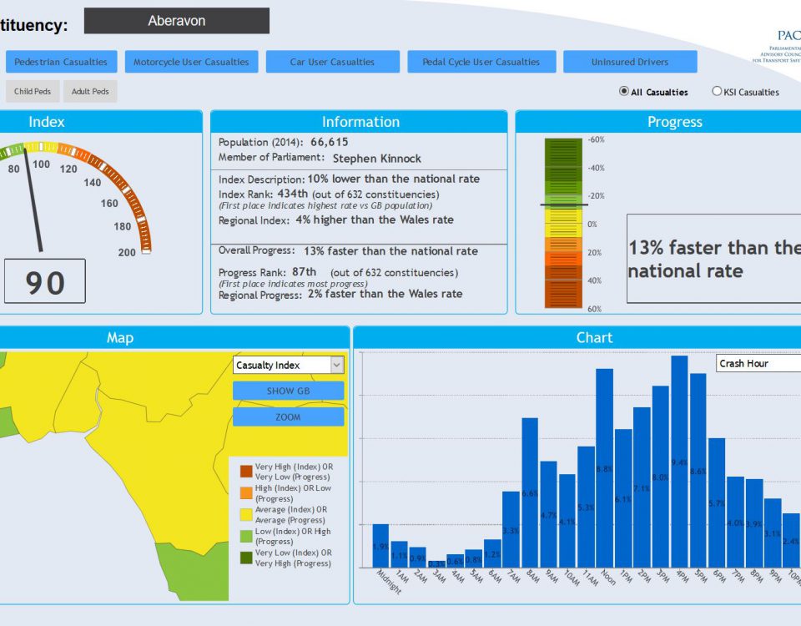Click the Progress Rank value 87th

pos(304,272)
